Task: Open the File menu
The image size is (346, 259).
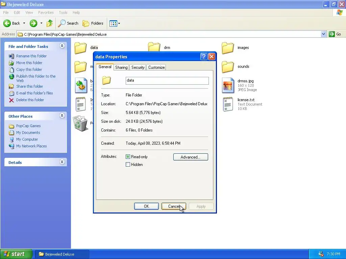Action: (6, 12)
